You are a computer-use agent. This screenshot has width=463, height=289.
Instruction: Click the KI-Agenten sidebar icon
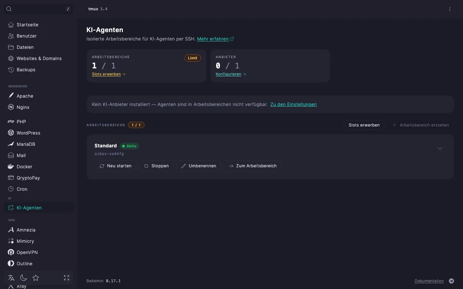click(x=11, y=208)
